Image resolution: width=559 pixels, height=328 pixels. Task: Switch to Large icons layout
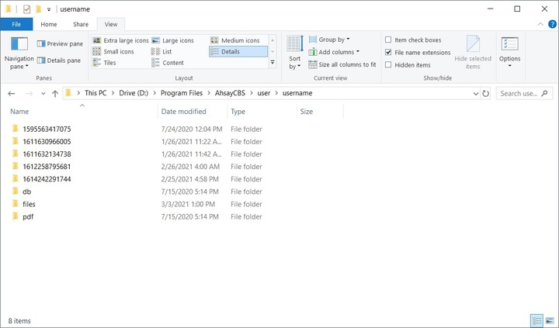pyautogui.click(x=173, y=40)
